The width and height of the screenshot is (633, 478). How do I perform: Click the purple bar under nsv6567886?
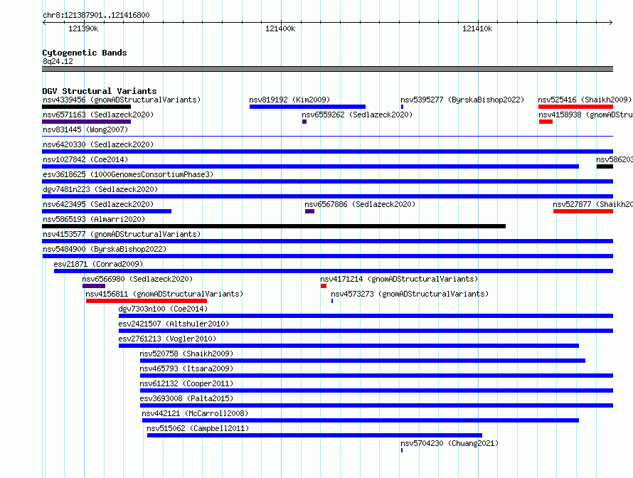click(309, 211)
